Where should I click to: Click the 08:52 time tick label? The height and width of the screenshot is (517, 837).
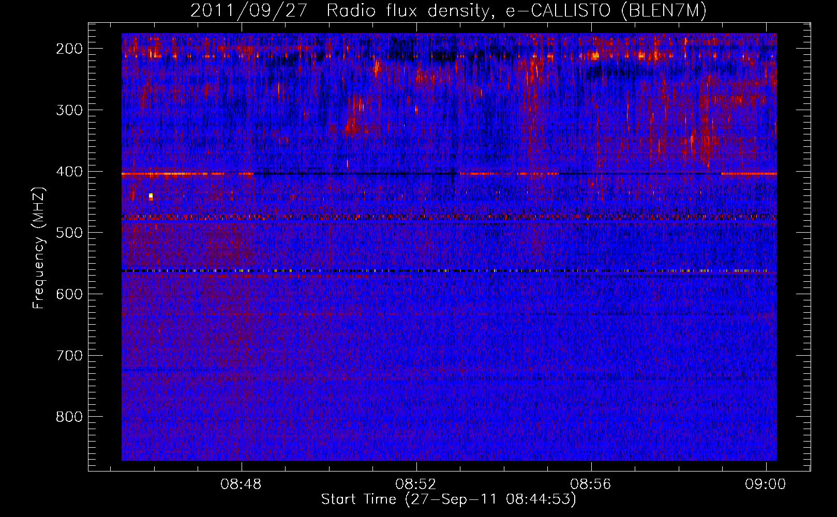[x=416, y=484]
